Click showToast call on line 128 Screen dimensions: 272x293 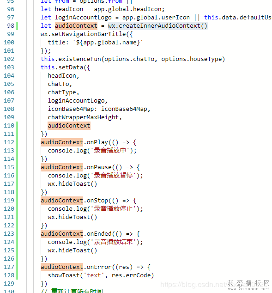[x=64, y=275]
